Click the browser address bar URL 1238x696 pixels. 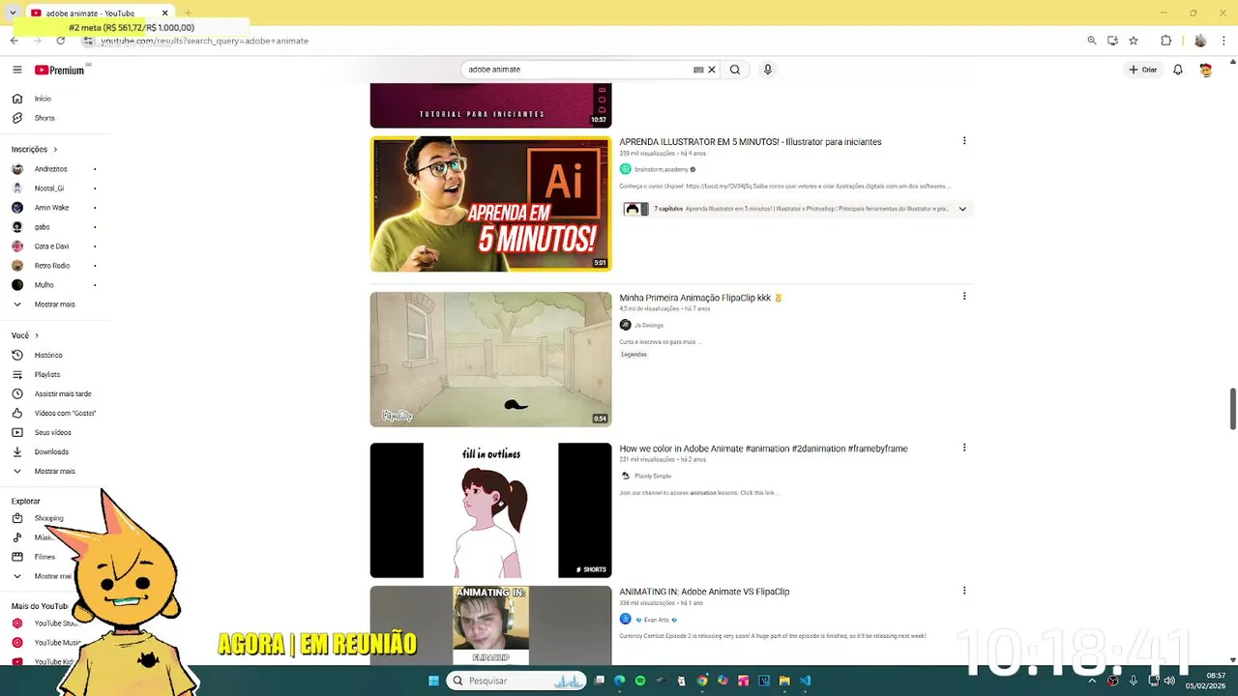click(x=204, y=41)
